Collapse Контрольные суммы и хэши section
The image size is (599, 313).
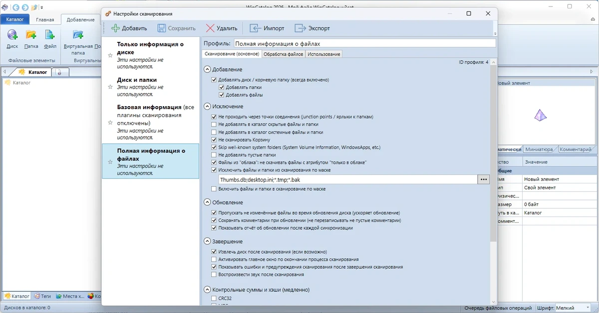[207, 290]
